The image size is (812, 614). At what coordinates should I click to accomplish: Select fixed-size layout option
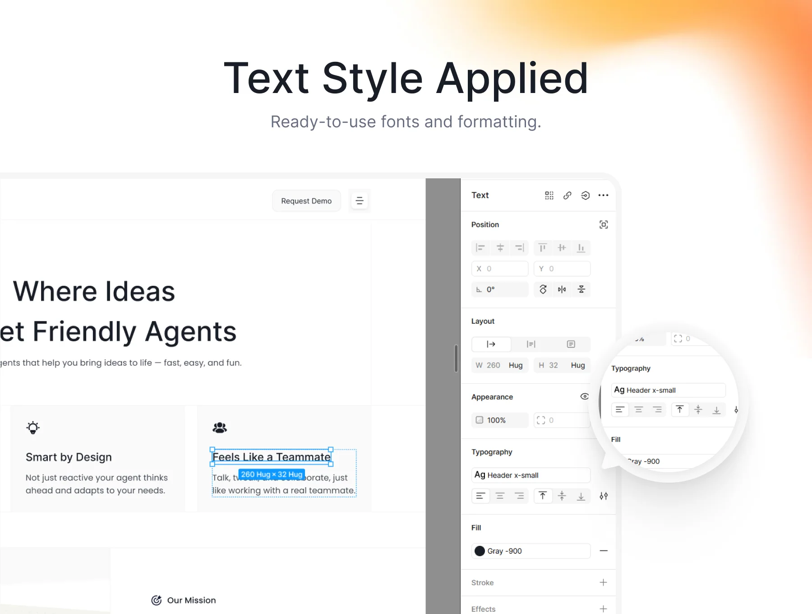pyautogui.click(x=571, y=344)
